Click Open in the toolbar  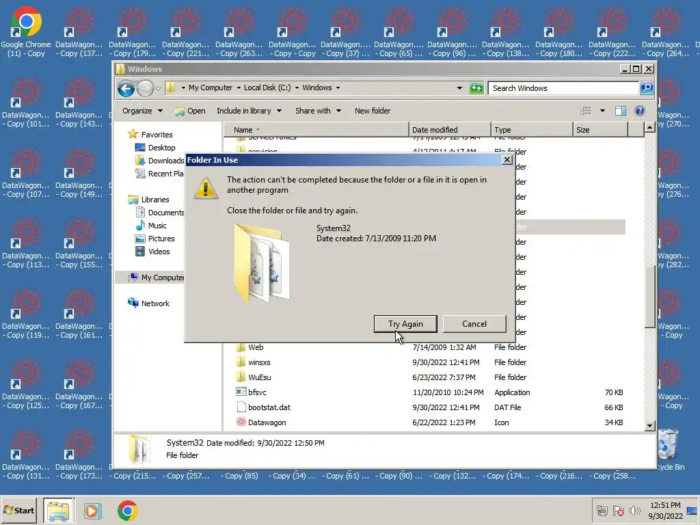point(190,111)
